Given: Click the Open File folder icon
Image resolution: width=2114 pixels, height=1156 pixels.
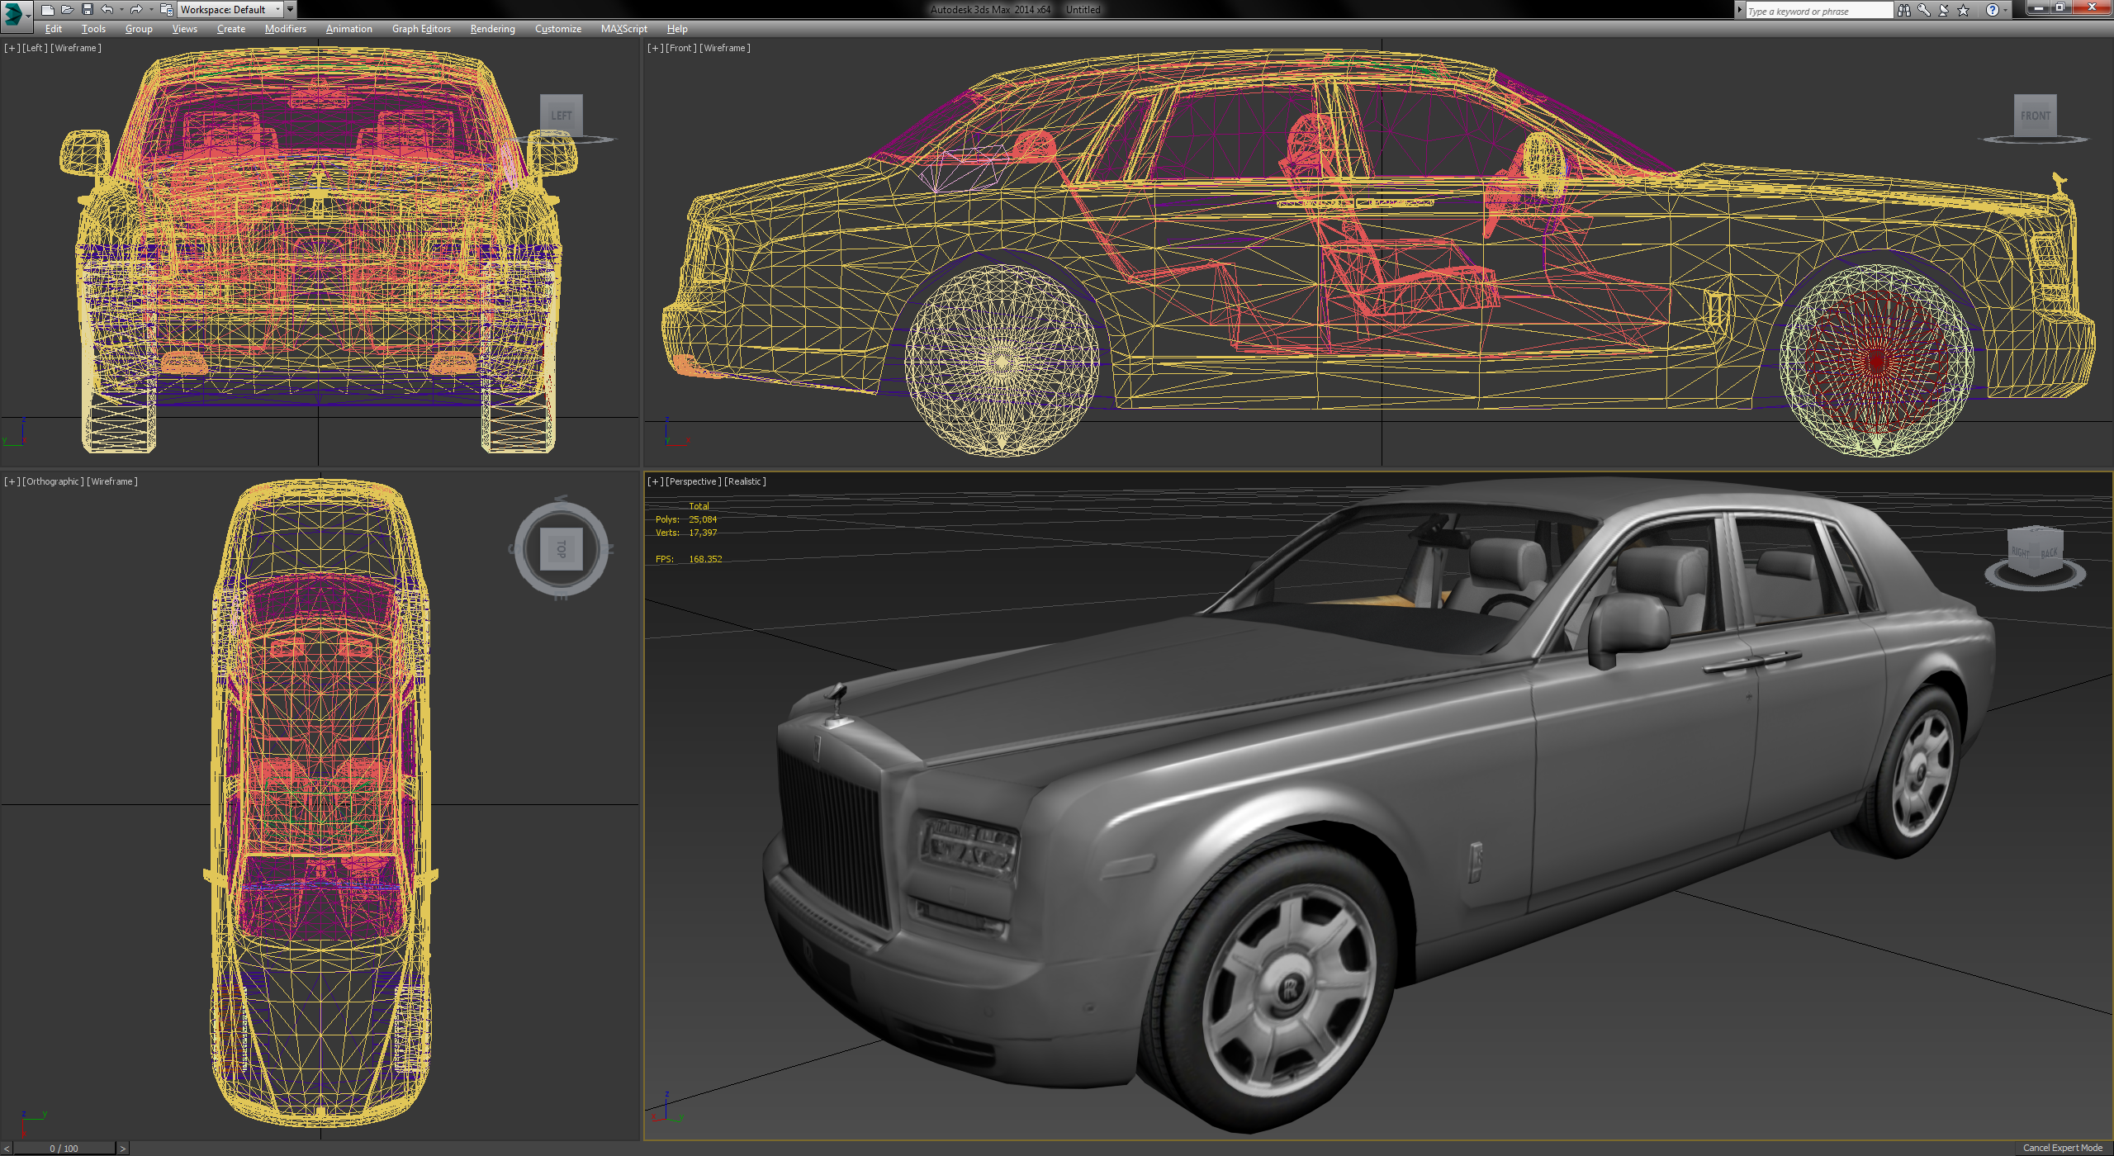Looking at the screenshot, I should (67, 10).
